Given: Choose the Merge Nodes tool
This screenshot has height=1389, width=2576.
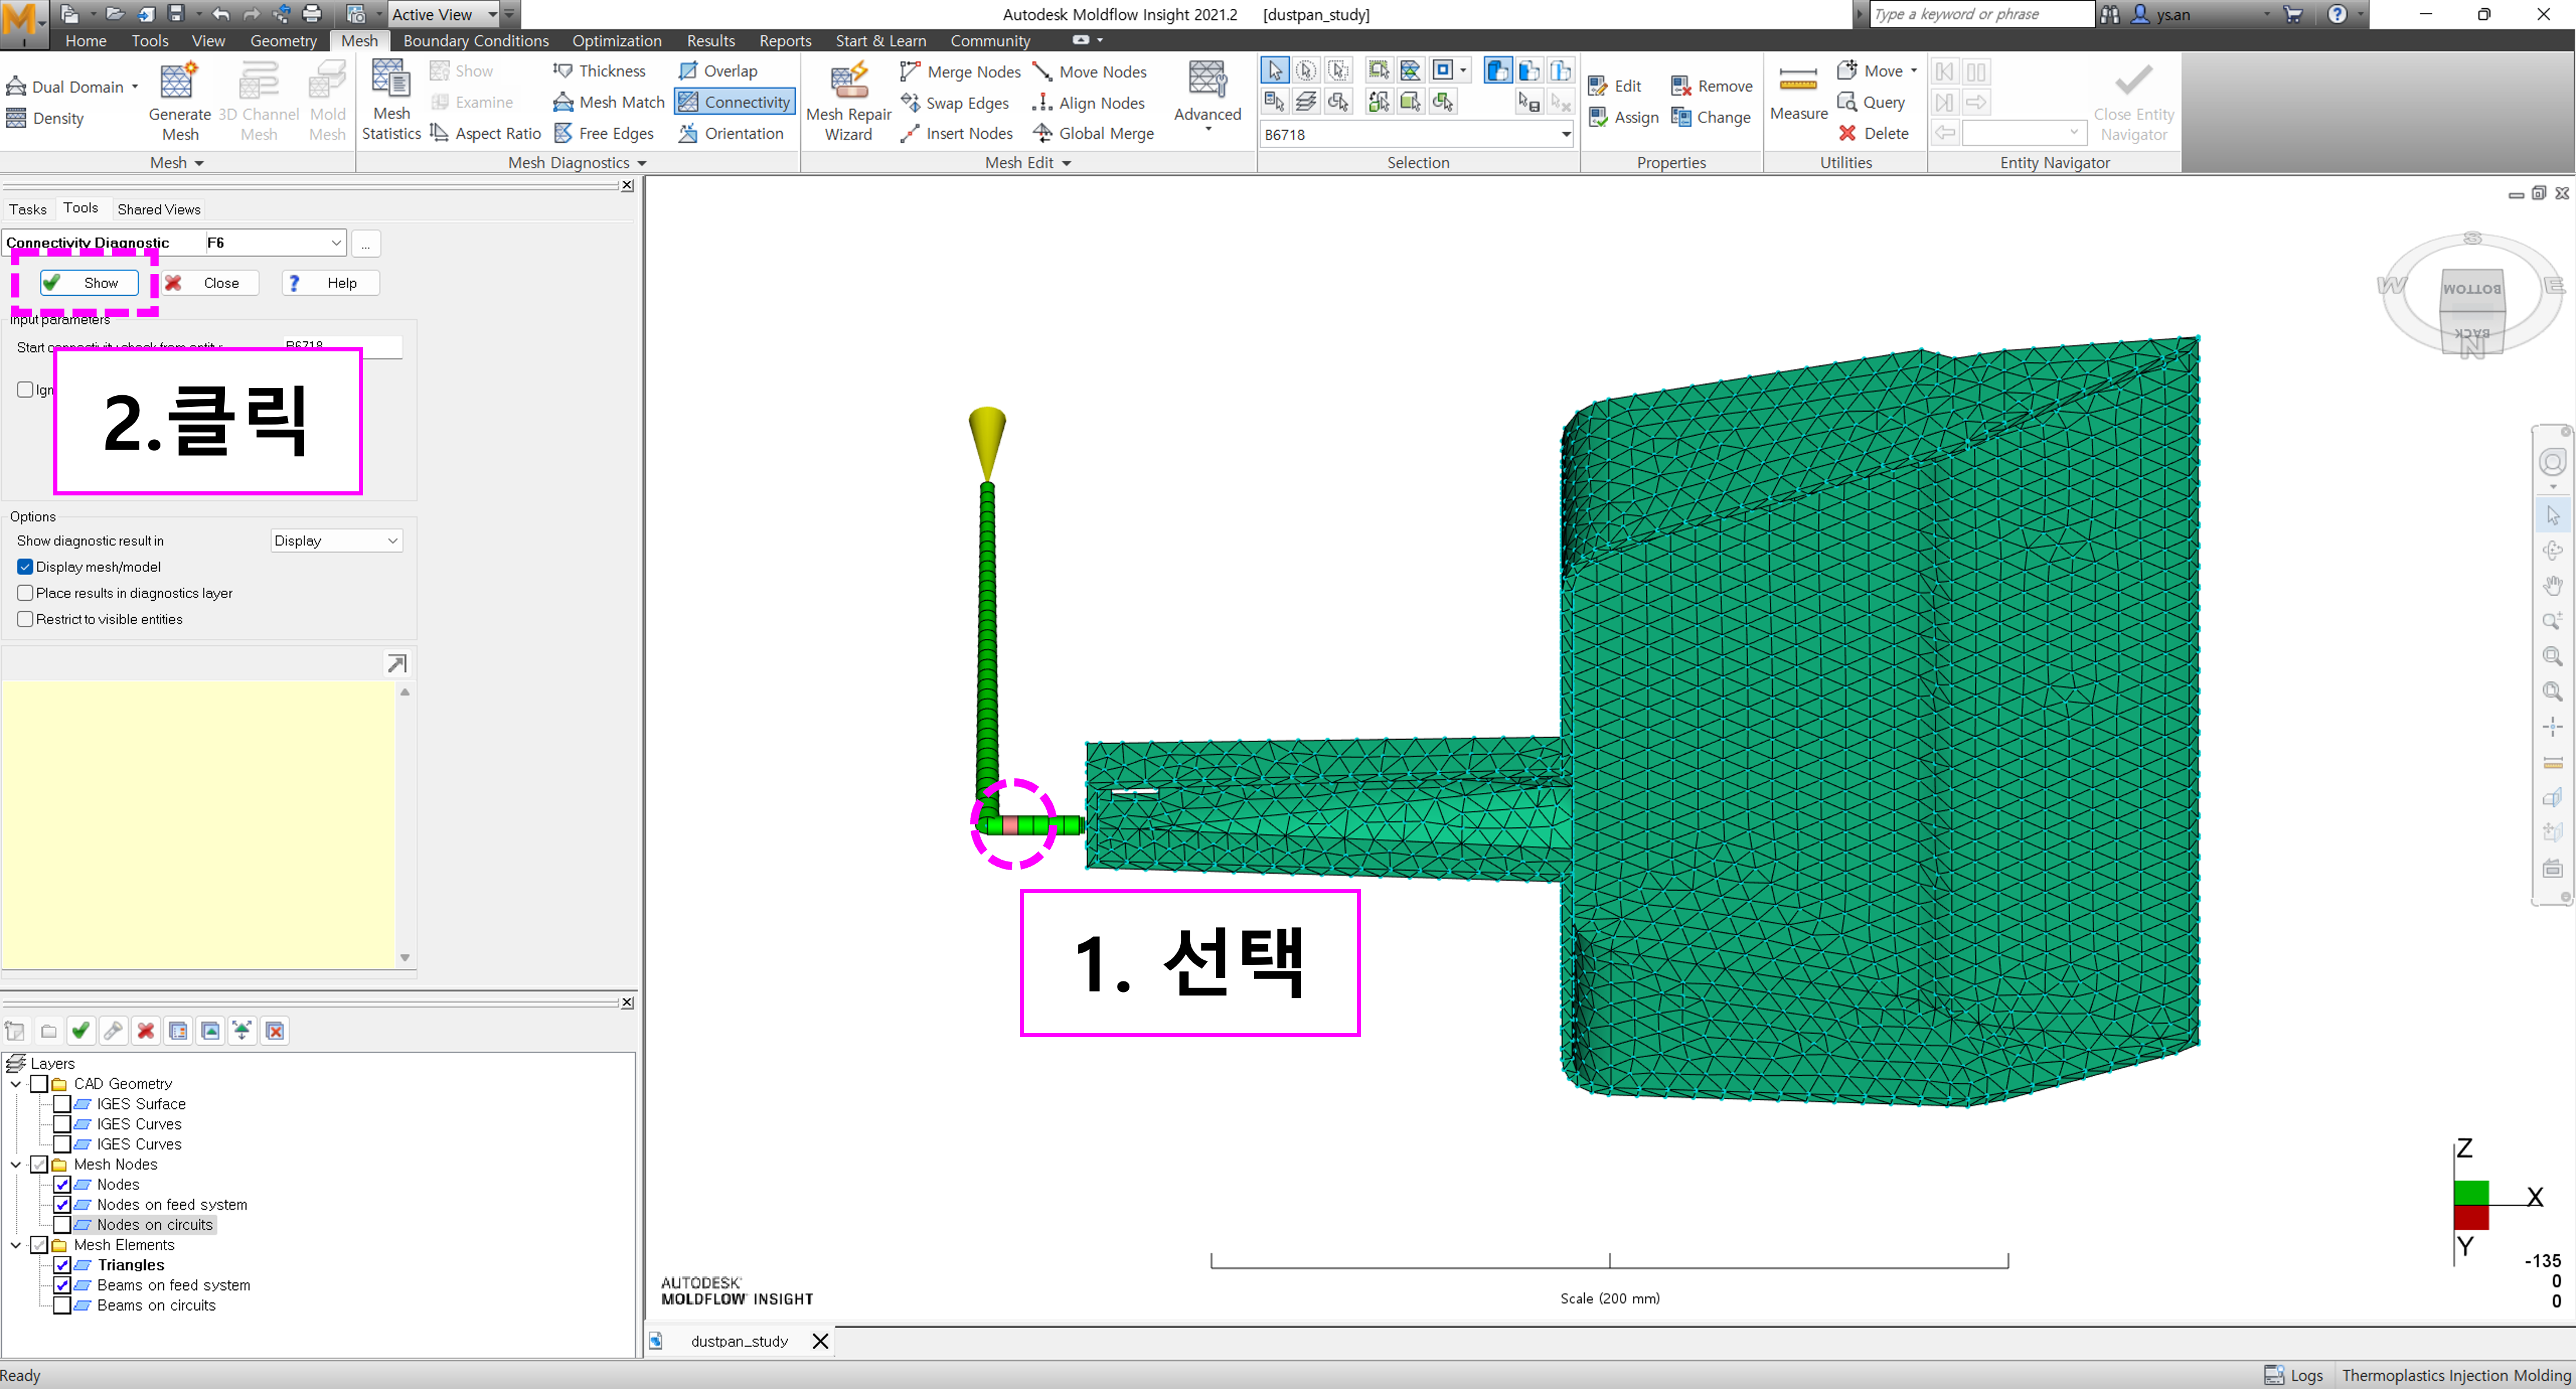Looking at the screenshot, I should [x=960, y=72].
